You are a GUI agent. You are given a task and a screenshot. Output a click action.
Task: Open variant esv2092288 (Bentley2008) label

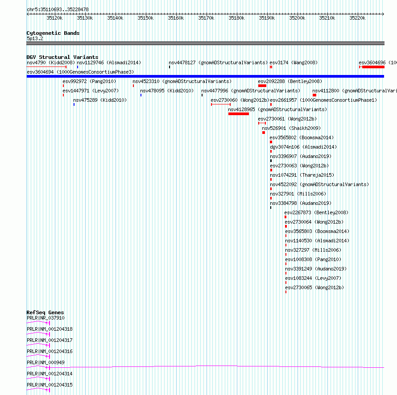(290, 81)
